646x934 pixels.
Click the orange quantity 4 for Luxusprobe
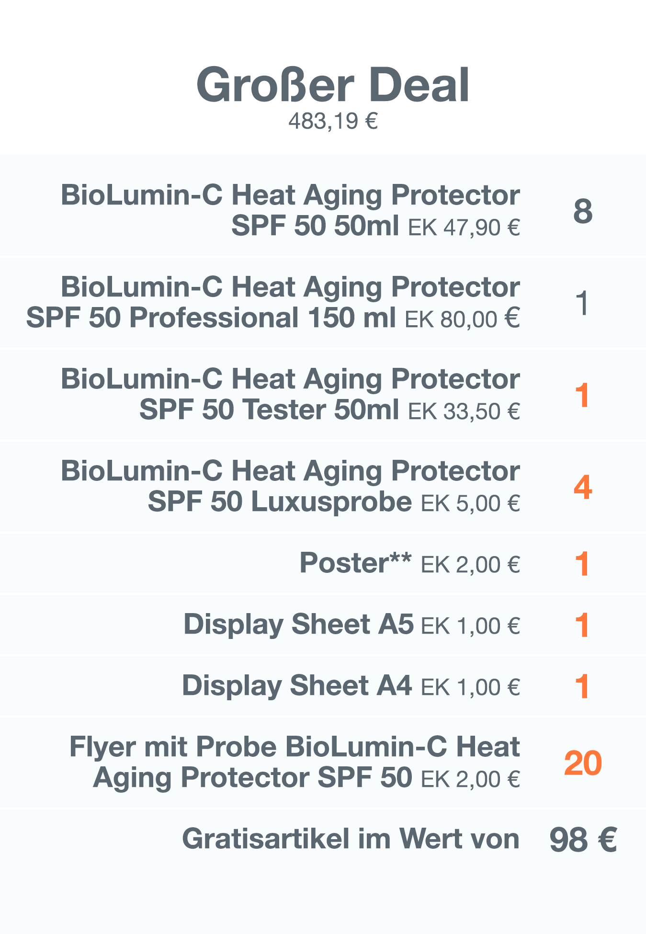click(x=583, y=487)
